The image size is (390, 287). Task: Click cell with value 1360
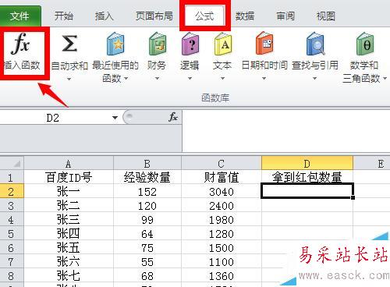tap(222, 275)
